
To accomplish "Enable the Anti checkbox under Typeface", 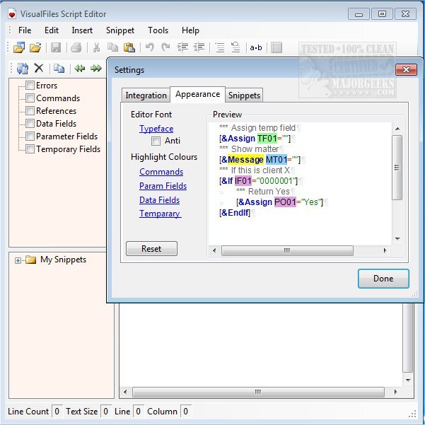I will tap(156, 141).
